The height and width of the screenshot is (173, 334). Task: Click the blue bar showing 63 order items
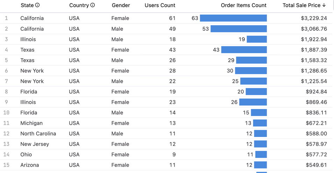click(x=233, y=18)
